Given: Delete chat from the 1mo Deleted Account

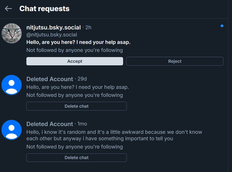Looking at the screenshot, I should click(76, 158).
